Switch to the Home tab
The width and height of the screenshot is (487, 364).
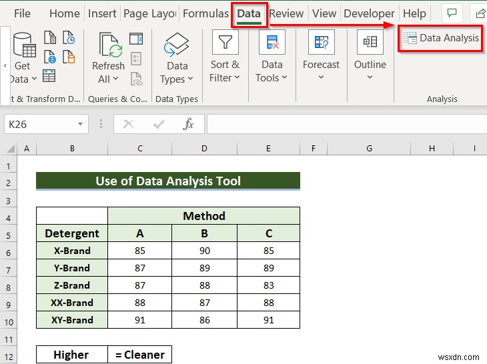65,13
